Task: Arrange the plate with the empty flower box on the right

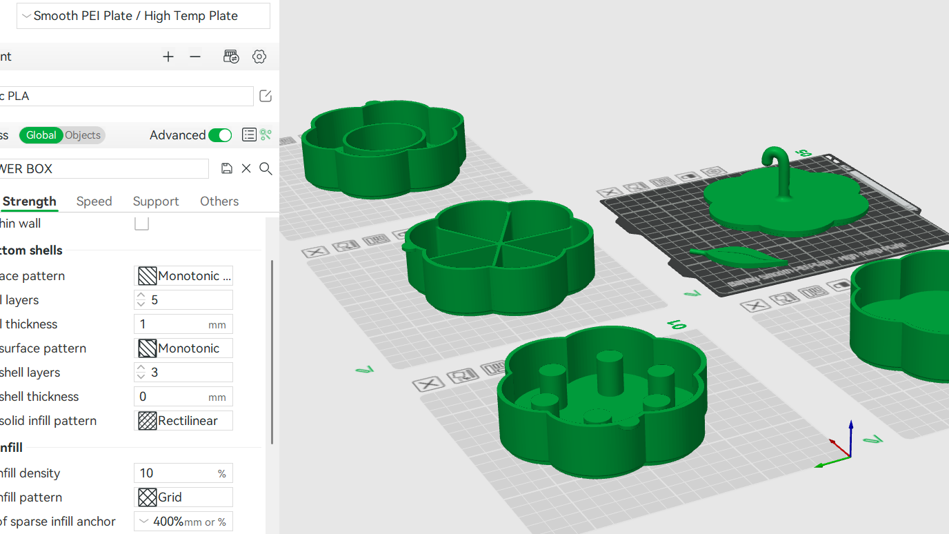Action: point(815,291)
